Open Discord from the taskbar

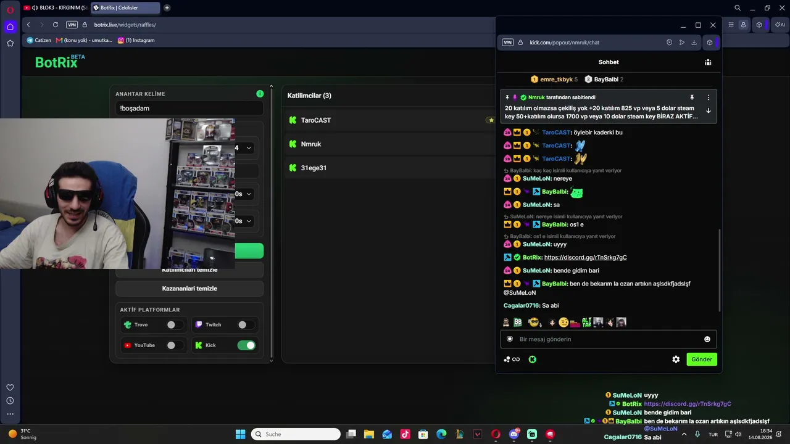tap(514, 434)
